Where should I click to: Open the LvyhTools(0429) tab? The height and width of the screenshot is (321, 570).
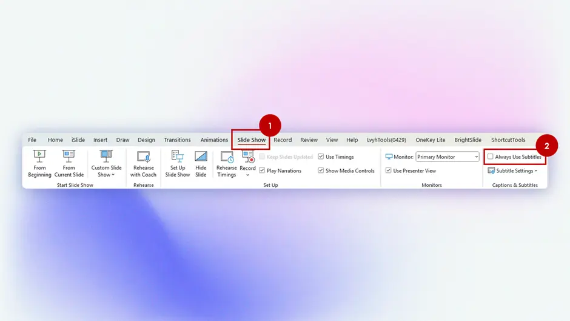386,140
